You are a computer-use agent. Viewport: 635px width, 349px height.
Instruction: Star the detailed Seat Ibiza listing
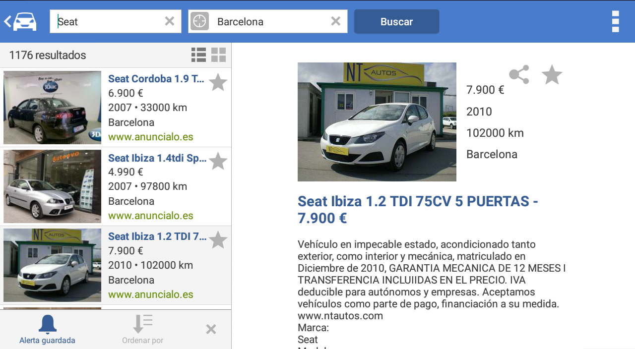(552, 75)
